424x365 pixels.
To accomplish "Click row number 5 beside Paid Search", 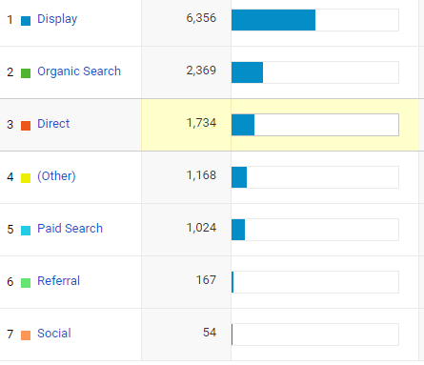I will click(10, 230).
